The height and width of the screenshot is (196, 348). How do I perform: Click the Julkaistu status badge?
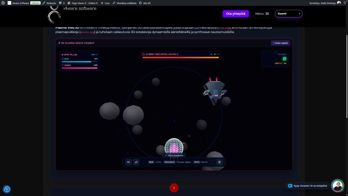(x=35, y=3)
